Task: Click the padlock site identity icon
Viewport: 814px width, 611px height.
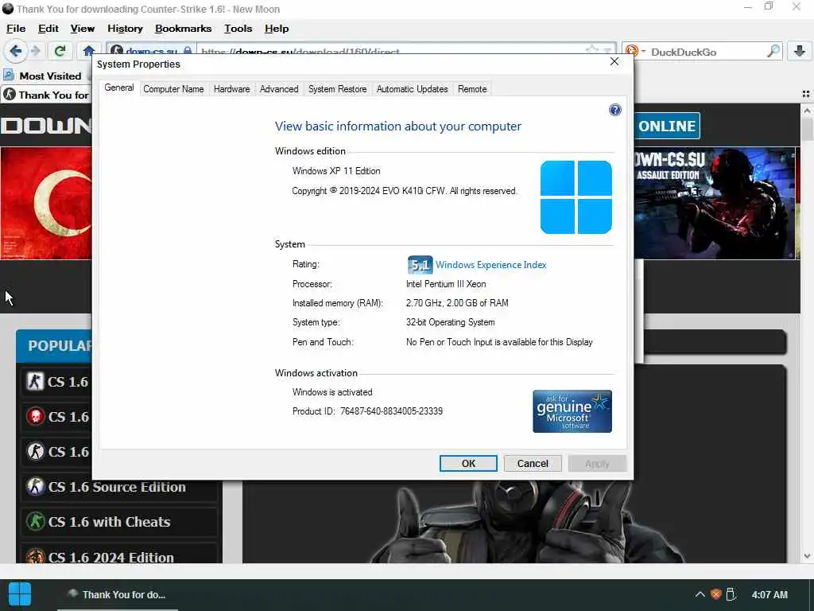Action: click(188, 51)
